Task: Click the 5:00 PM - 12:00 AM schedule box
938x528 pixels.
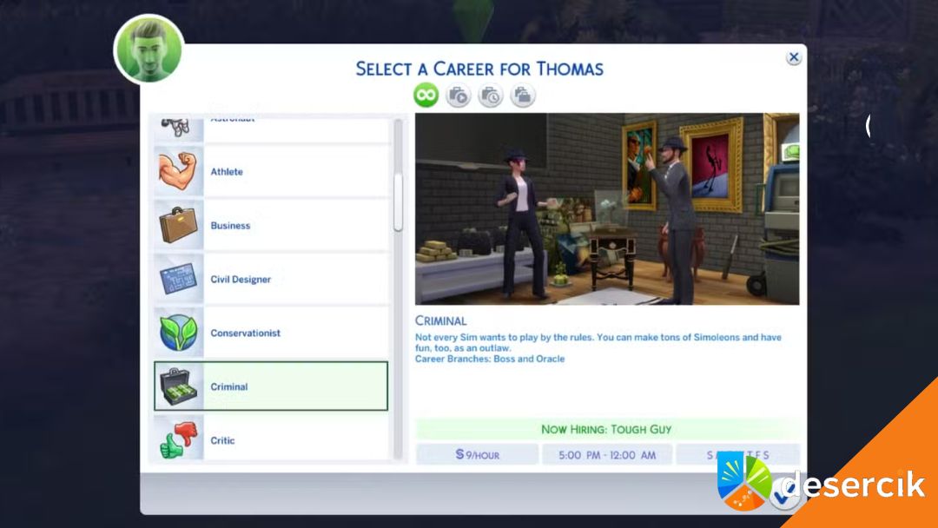Action: pos(606,454)
